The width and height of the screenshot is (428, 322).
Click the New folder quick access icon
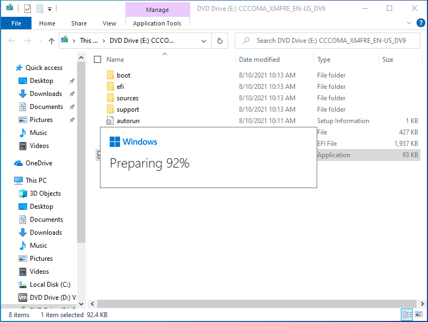[40, 9]
